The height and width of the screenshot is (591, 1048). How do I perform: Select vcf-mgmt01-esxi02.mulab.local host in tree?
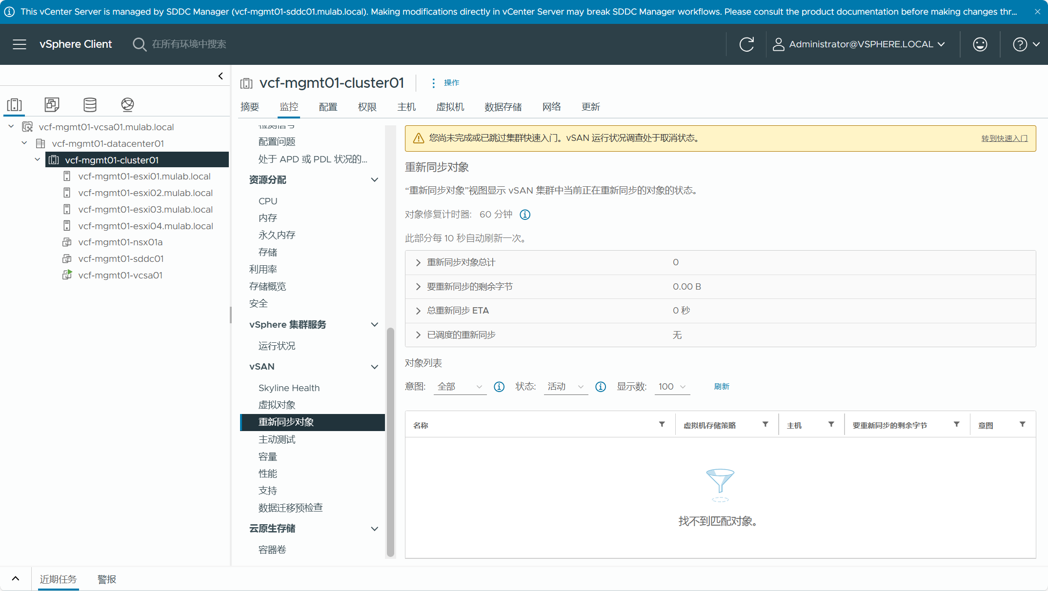tap(145, 193)
